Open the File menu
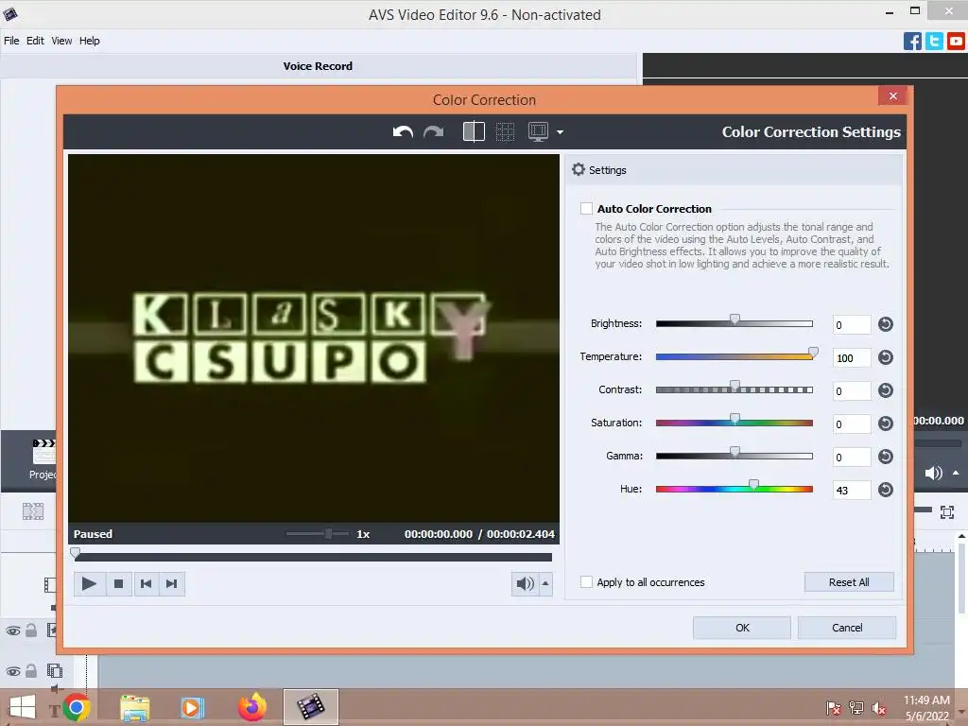The image size is (968, 726). pos(11,41)
